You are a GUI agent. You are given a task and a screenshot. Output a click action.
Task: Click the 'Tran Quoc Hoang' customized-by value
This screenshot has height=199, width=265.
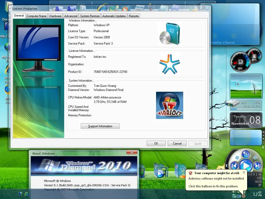click(x=105, y=86)
